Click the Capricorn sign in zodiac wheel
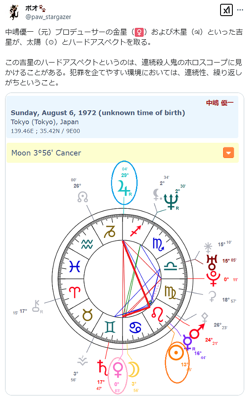Viewport: 248px width, 398px height. click(x=110, y=231)
